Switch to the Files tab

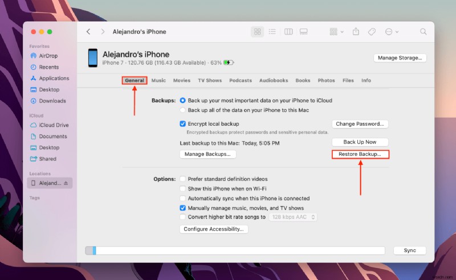[x=348, y=80]
